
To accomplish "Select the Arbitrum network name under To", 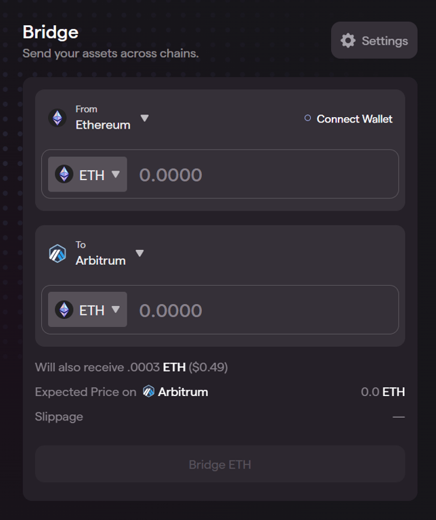I will tap(100, 260).
